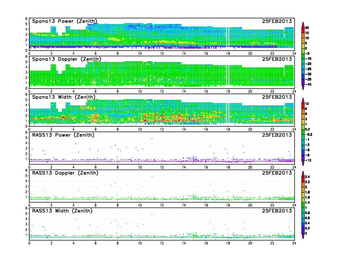Pick the middle colorbar segment beside label 12

pyautogui.click(x=303, y=106)
